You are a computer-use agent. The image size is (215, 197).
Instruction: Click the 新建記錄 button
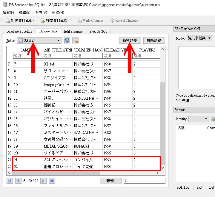[x=130, y=41]
